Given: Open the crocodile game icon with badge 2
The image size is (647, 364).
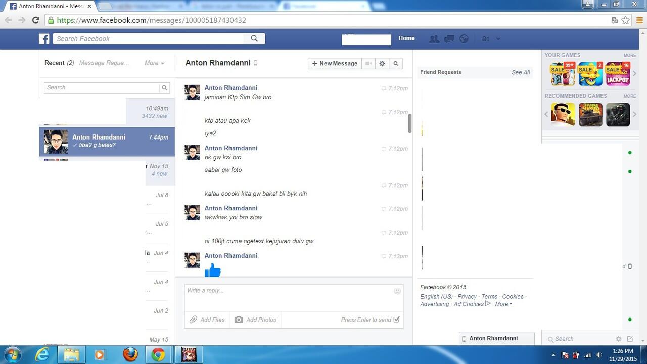Looking at the screenshot, I should click(590, 74).
